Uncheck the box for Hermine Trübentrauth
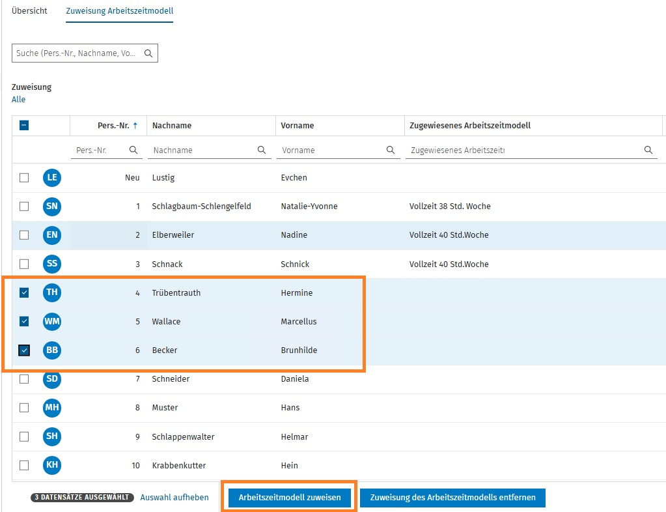 pyautogui.click(x=24, y=292)
